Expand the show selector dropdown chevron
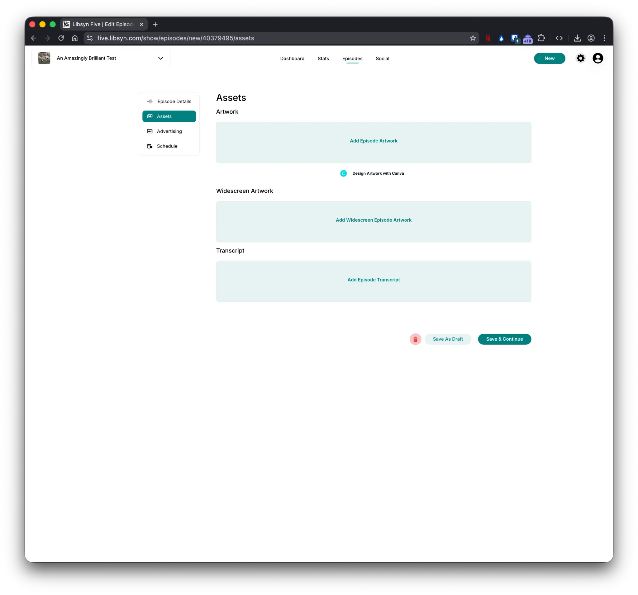Screen dimensions: 638x595 [x=160, y=58]
